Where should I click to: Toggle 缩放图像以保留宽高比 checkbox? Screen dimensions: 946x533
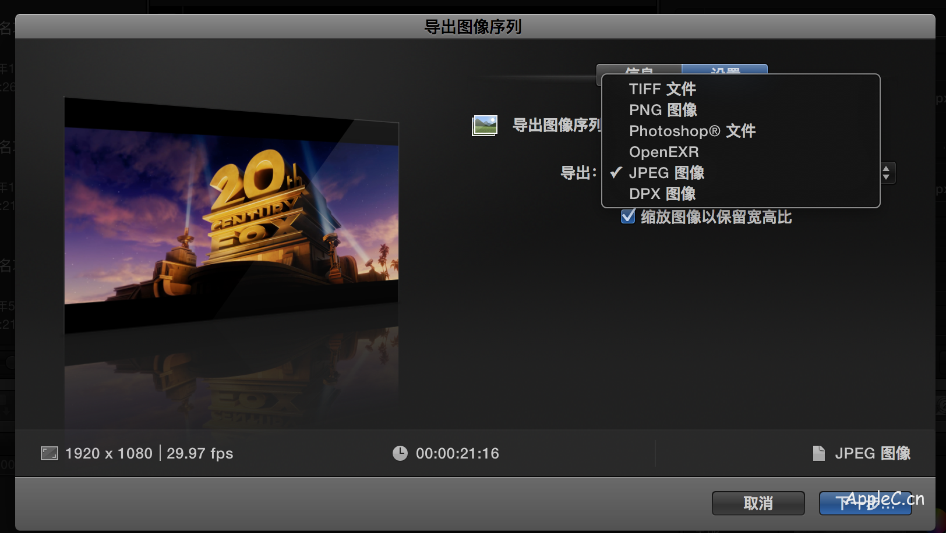coord(628,216)
